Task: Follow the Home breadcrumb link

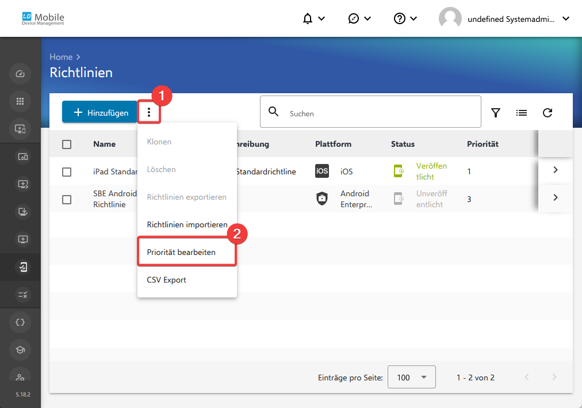Action: [x=61, y=57]
